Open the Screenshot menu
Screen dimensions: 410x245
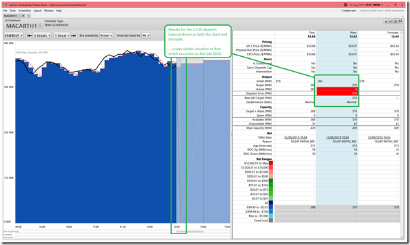[24, 11]
